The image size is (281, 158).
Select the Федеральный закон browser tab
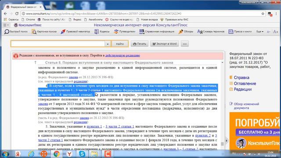23,7
